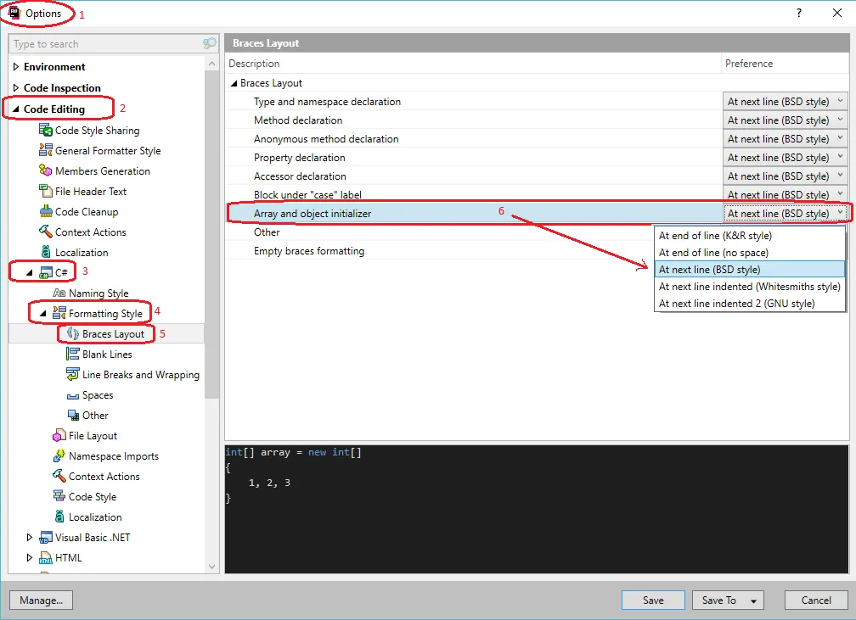Click the question mark help button
The image size is (856, 620).
pyautogui.click(x=798, y=13)
